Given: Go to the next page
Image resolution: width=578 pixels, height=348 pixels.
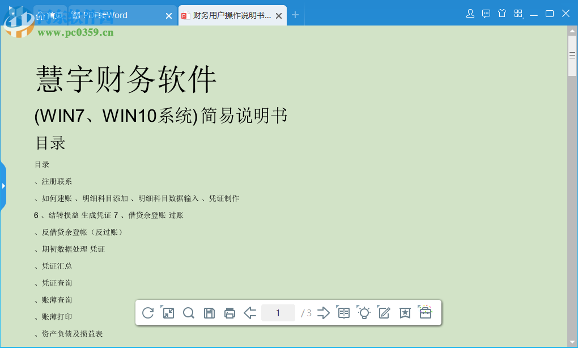Looking at the screenshot, I should pyautogui.click(x=323, y=312).
